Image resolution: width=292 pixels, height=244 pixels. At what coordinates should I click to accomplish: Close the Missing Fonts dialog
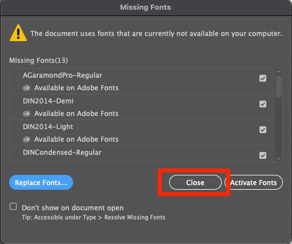[195, 182]
